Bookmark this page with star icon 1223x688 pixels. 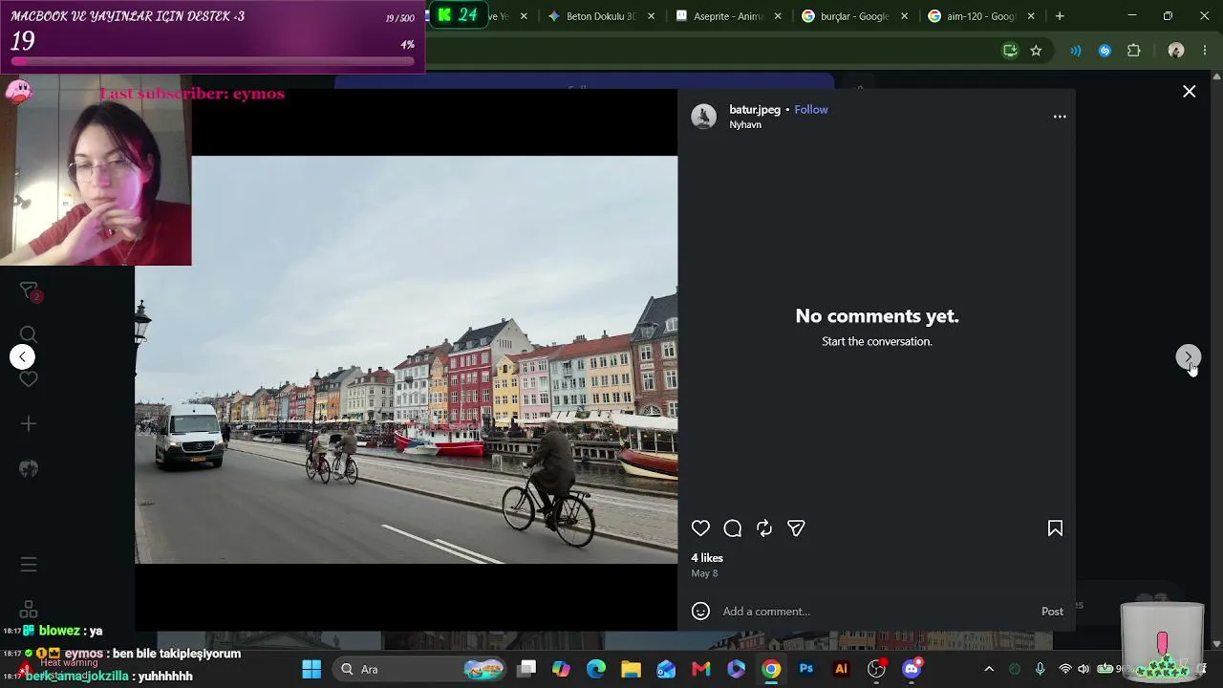coord(1036,51)
